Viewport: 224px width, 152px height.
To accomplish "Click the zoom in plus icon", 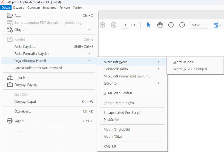I will pos(182,25).
